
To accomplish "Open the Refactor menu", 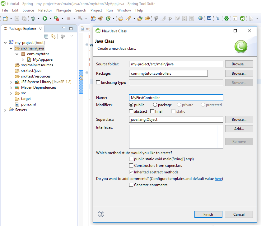I will coord(45,10).
